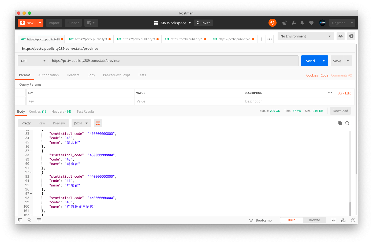
Task: Open environment quick look eye icon
Action: tap(341, 36)
